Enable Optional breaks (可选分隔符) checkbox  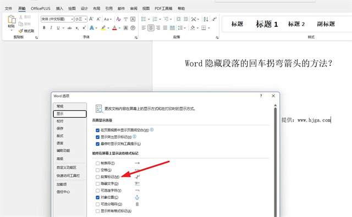pos(98,204)
